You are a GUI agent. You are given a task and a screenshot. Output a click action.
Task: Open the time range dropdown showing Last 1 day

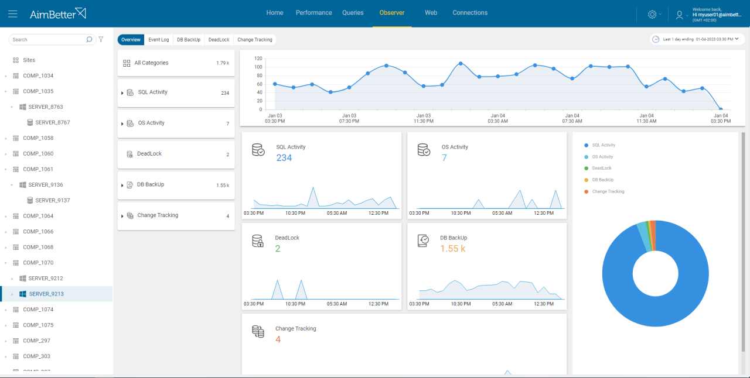[697, 39]
